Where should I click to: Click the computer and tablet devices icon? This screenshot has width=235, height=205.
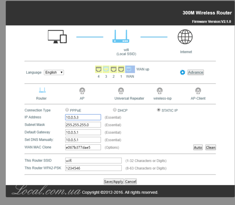click(x=57, y=37)
